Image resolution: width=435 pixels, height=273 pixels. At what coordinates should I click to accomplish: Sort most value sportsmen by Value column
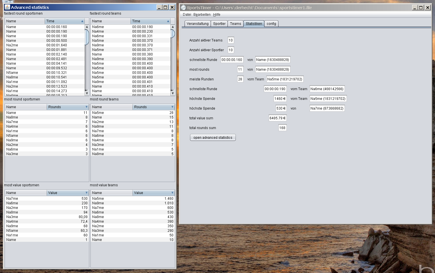point(68,193)
